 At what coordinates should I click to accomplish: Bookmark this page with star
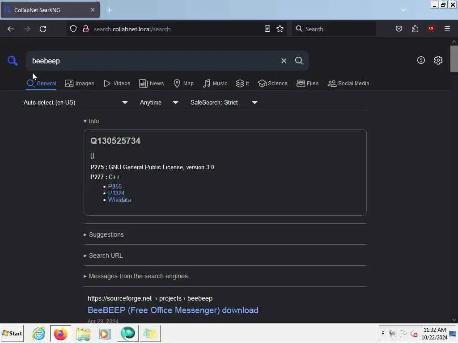[x=280, y=29]
